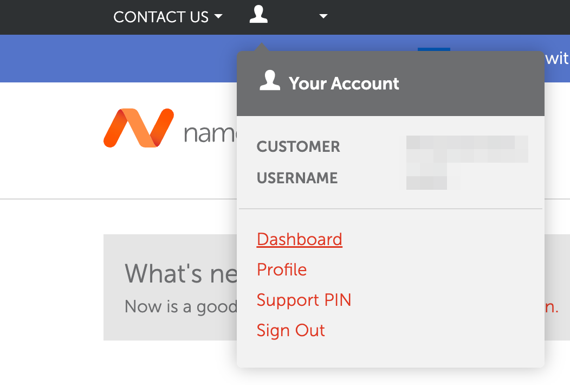Click the Your Account heading text
Viewport: 570px width, 385px height.
tap(344, 84)
